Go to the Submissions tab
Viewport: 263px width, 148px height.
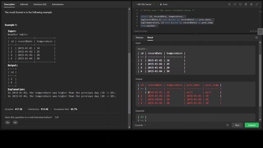tap(58, 5)
